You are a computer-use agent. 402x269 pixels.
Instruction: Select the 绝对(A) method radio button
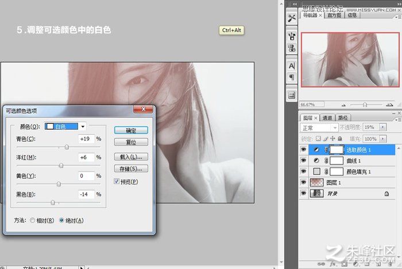pyautogui.click(x=61, y=220)
